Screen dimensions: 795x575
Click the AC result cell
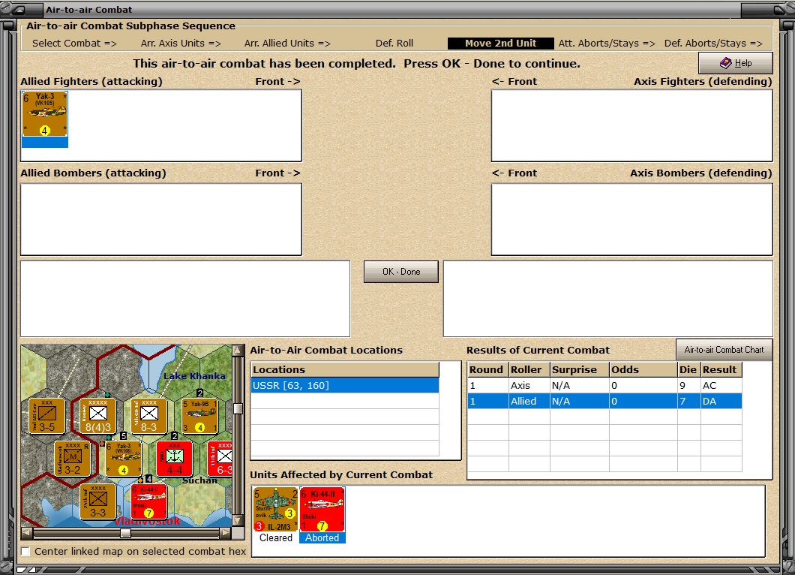pyautogui.click(x=721, y=385)
